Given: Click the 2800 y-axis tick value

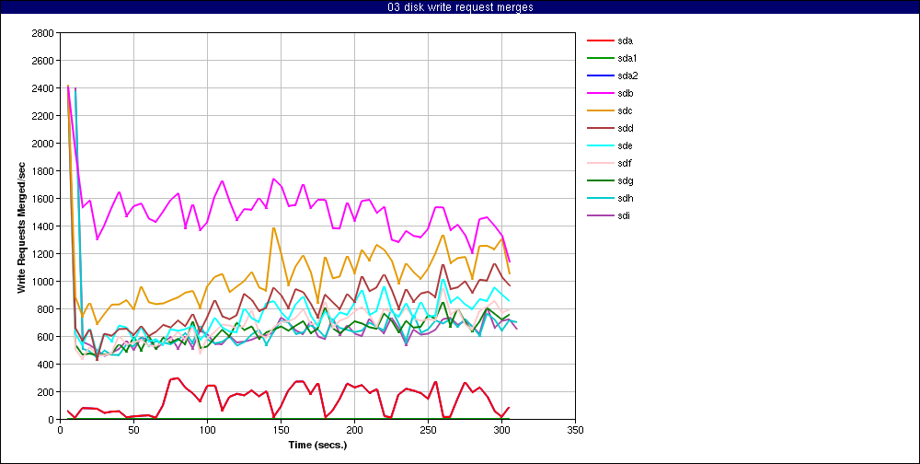Looking at the screenshot, I should tap(44, 33).
